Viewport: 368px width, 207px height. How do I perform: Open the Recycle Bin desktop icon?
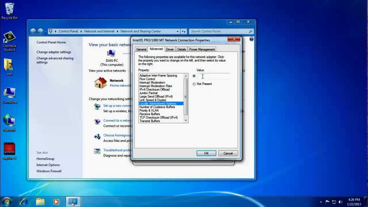[9, 11]
